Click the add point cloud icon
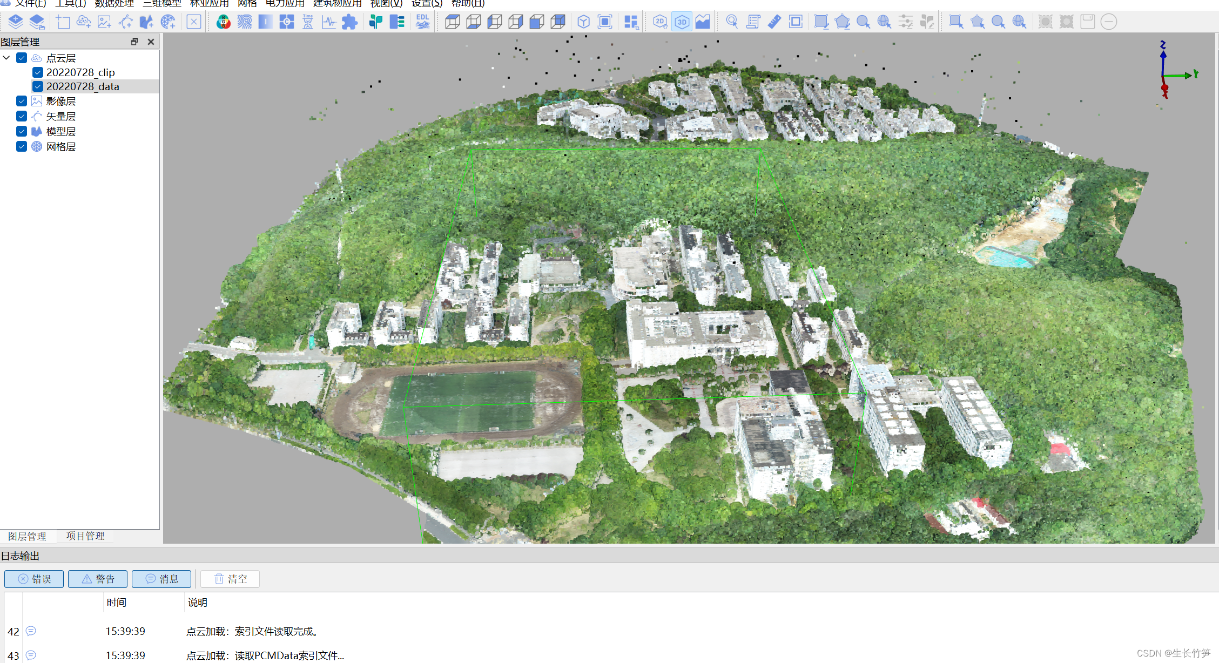This screenshot has width=1219, height=663. pos(84,22)
